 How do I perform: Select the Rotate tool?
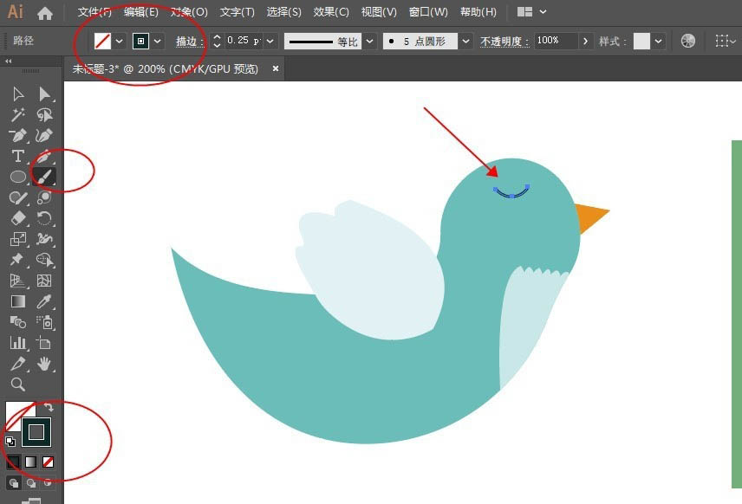pos(44,218)
